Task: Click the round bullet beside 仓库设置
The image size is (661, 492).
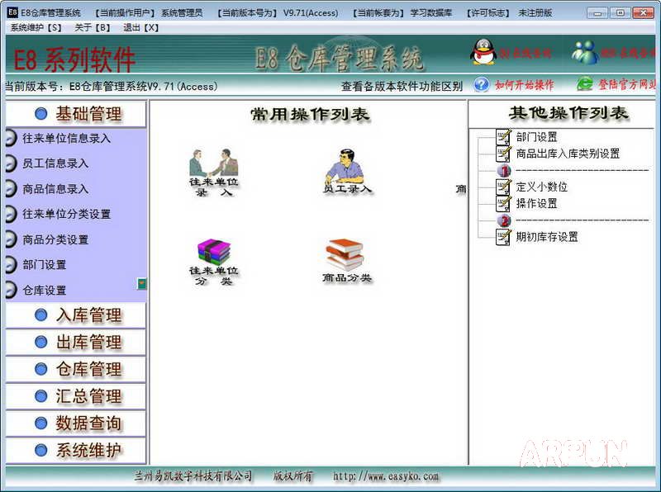Action: point(11,290)
